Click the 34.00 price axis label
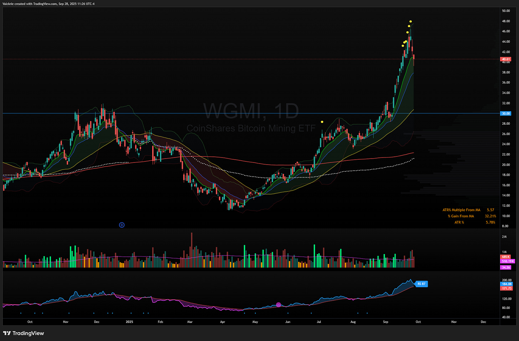The height and width of the screenshot is (341, 519). (506, 93)
